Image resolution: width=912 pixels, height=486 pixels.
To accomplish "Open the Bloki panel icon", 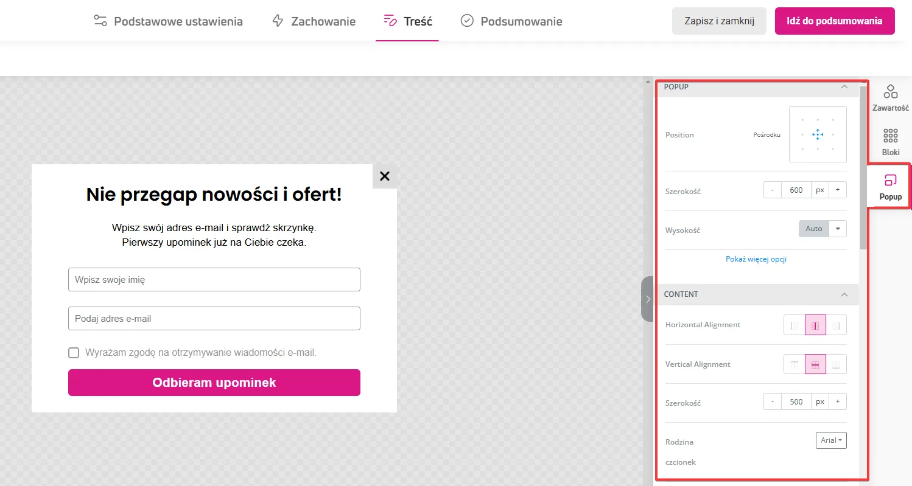I will pos(890,142).
